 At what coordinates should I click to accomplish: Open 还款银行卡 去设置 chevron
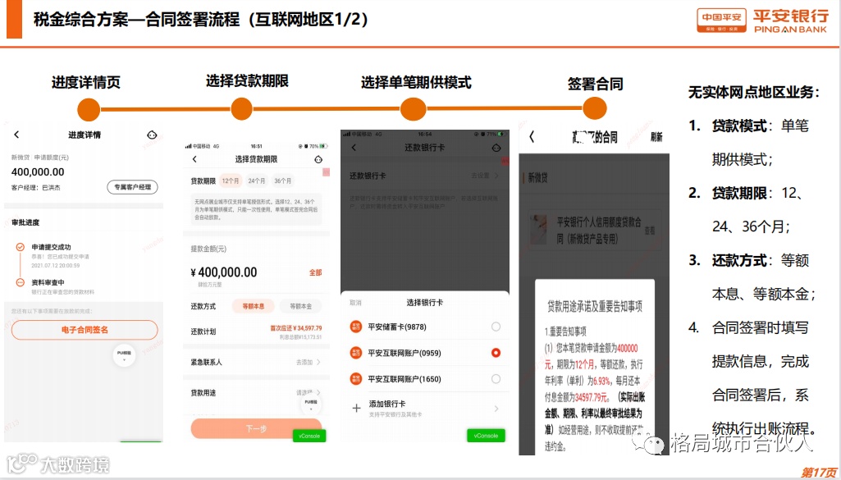tap(496, 176)
